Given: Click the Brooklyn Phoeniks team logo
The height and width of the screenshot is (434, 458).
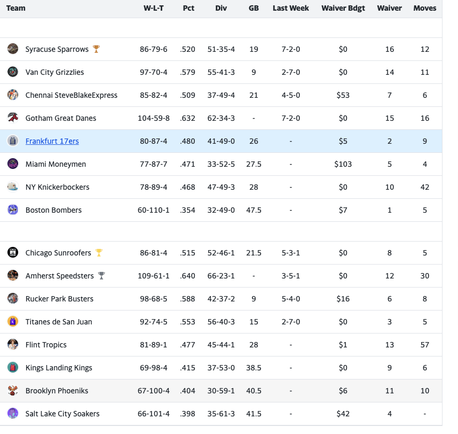Looking at the screenshot, I should (13, 391).
